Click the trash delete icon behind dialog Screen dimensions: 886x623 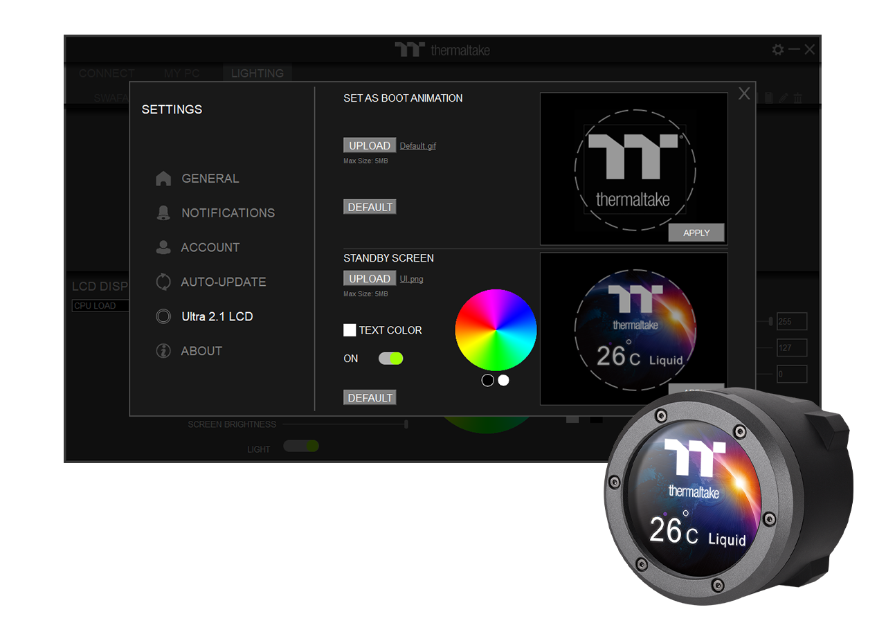(797, 98)
